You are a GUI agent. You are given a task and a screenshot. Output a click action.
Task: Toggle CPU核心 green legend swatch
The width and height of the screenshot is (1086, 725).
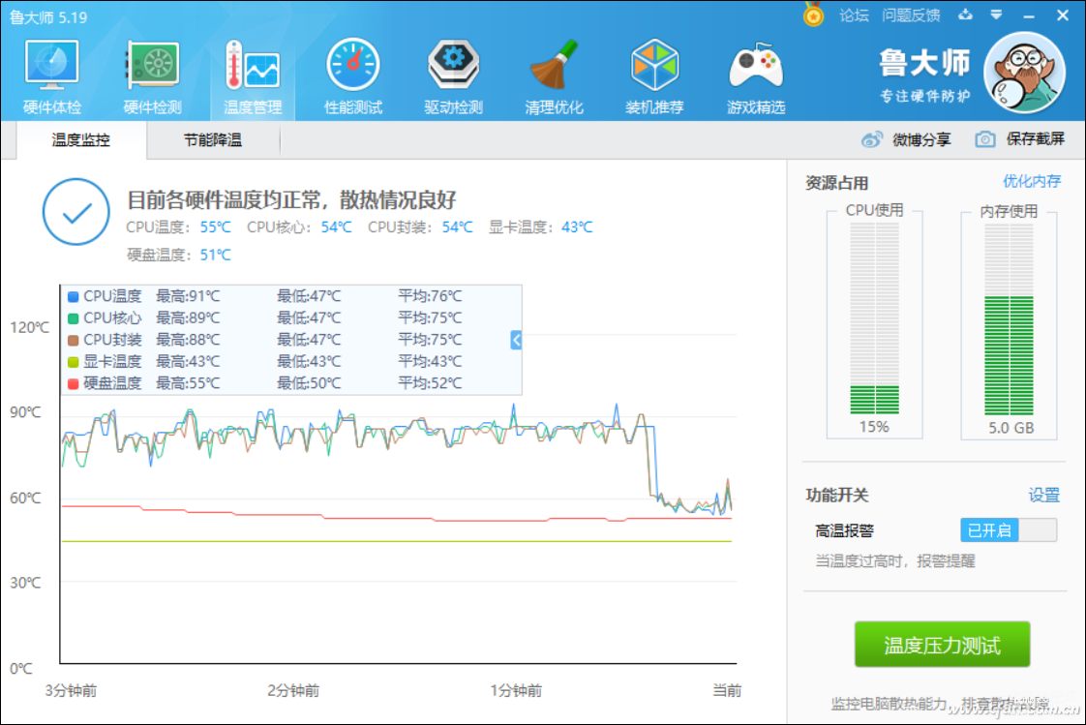point(73,318)
